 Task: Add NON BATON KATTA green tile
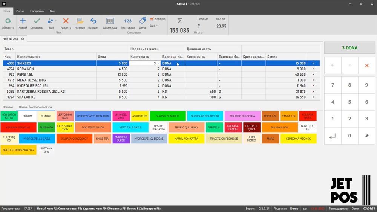(x=9, y=116)
